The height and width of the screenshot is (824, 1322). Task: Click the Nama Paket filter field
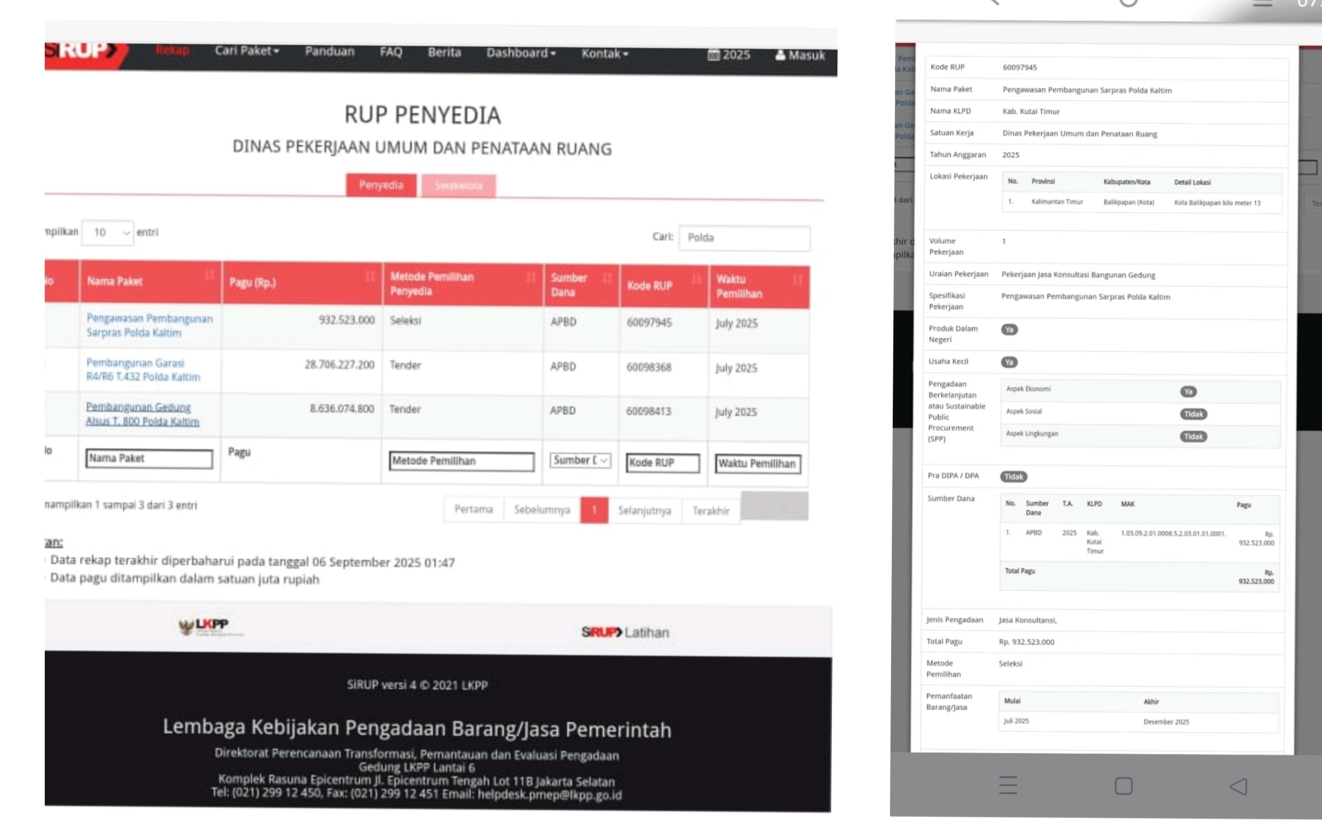click(149, 458)
